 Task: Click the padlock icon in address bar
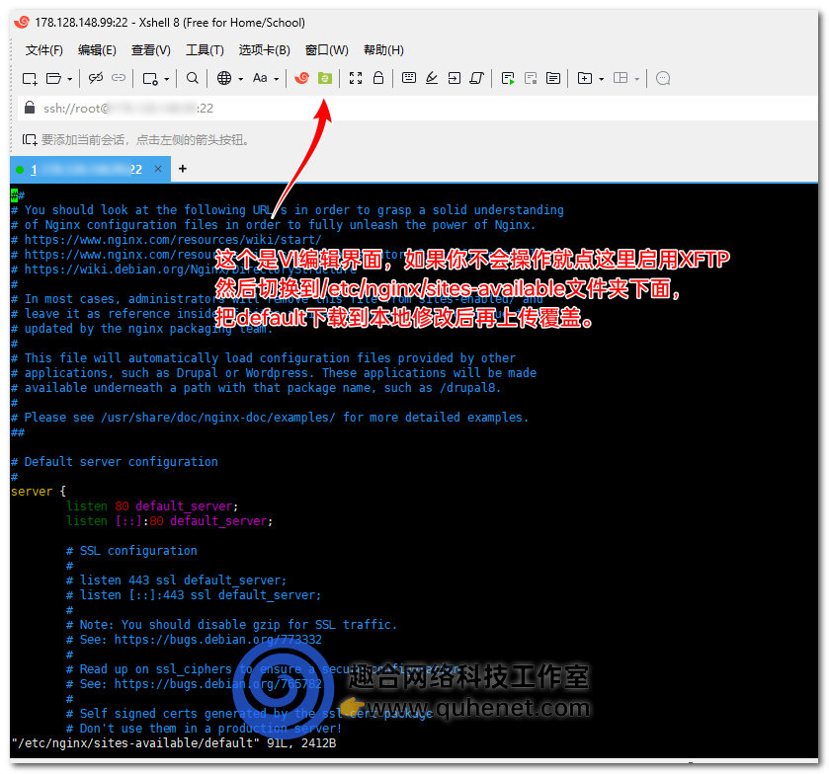(x=30, y=108)
